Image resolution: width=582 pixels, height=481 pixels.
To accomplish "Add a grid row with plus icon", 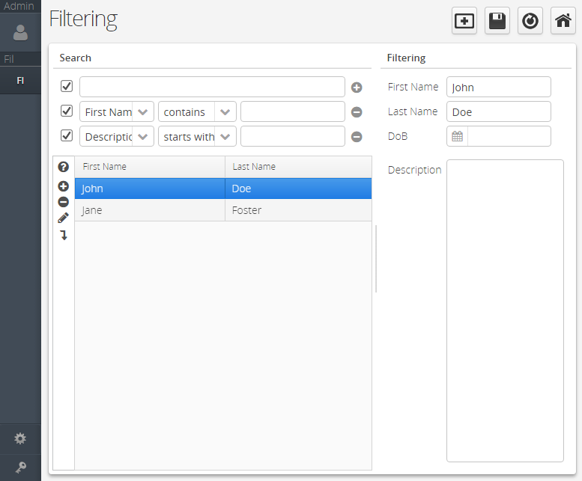I will click(64, 186).
